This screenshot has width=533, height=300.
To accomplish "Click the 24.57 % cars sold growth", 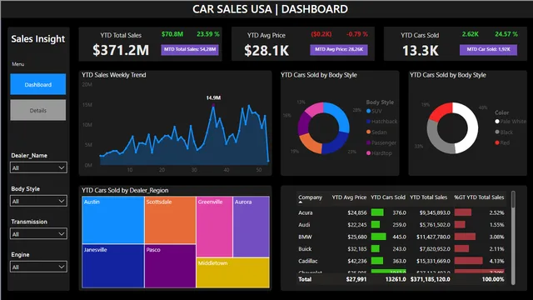I will 506,34.
